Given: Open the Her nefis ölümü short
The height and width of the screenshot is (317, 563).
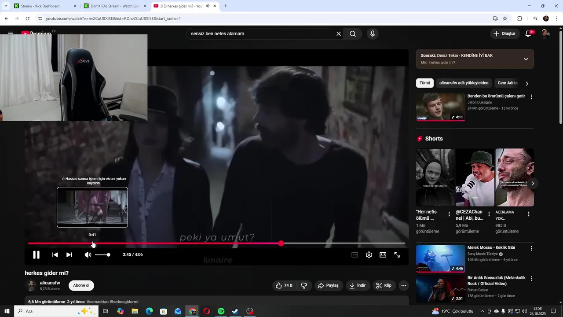Looking at the screenshot, I should point(435,177).
